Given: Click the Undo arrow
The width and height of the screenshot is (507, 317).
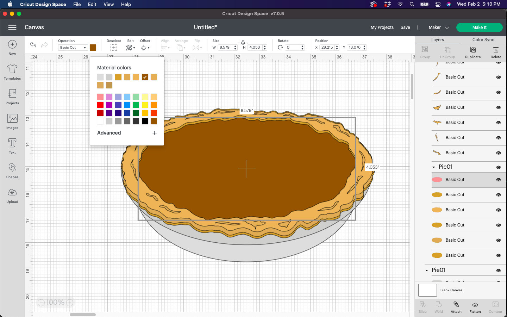Looking at the screenshot, I should (x=33, y=45).
